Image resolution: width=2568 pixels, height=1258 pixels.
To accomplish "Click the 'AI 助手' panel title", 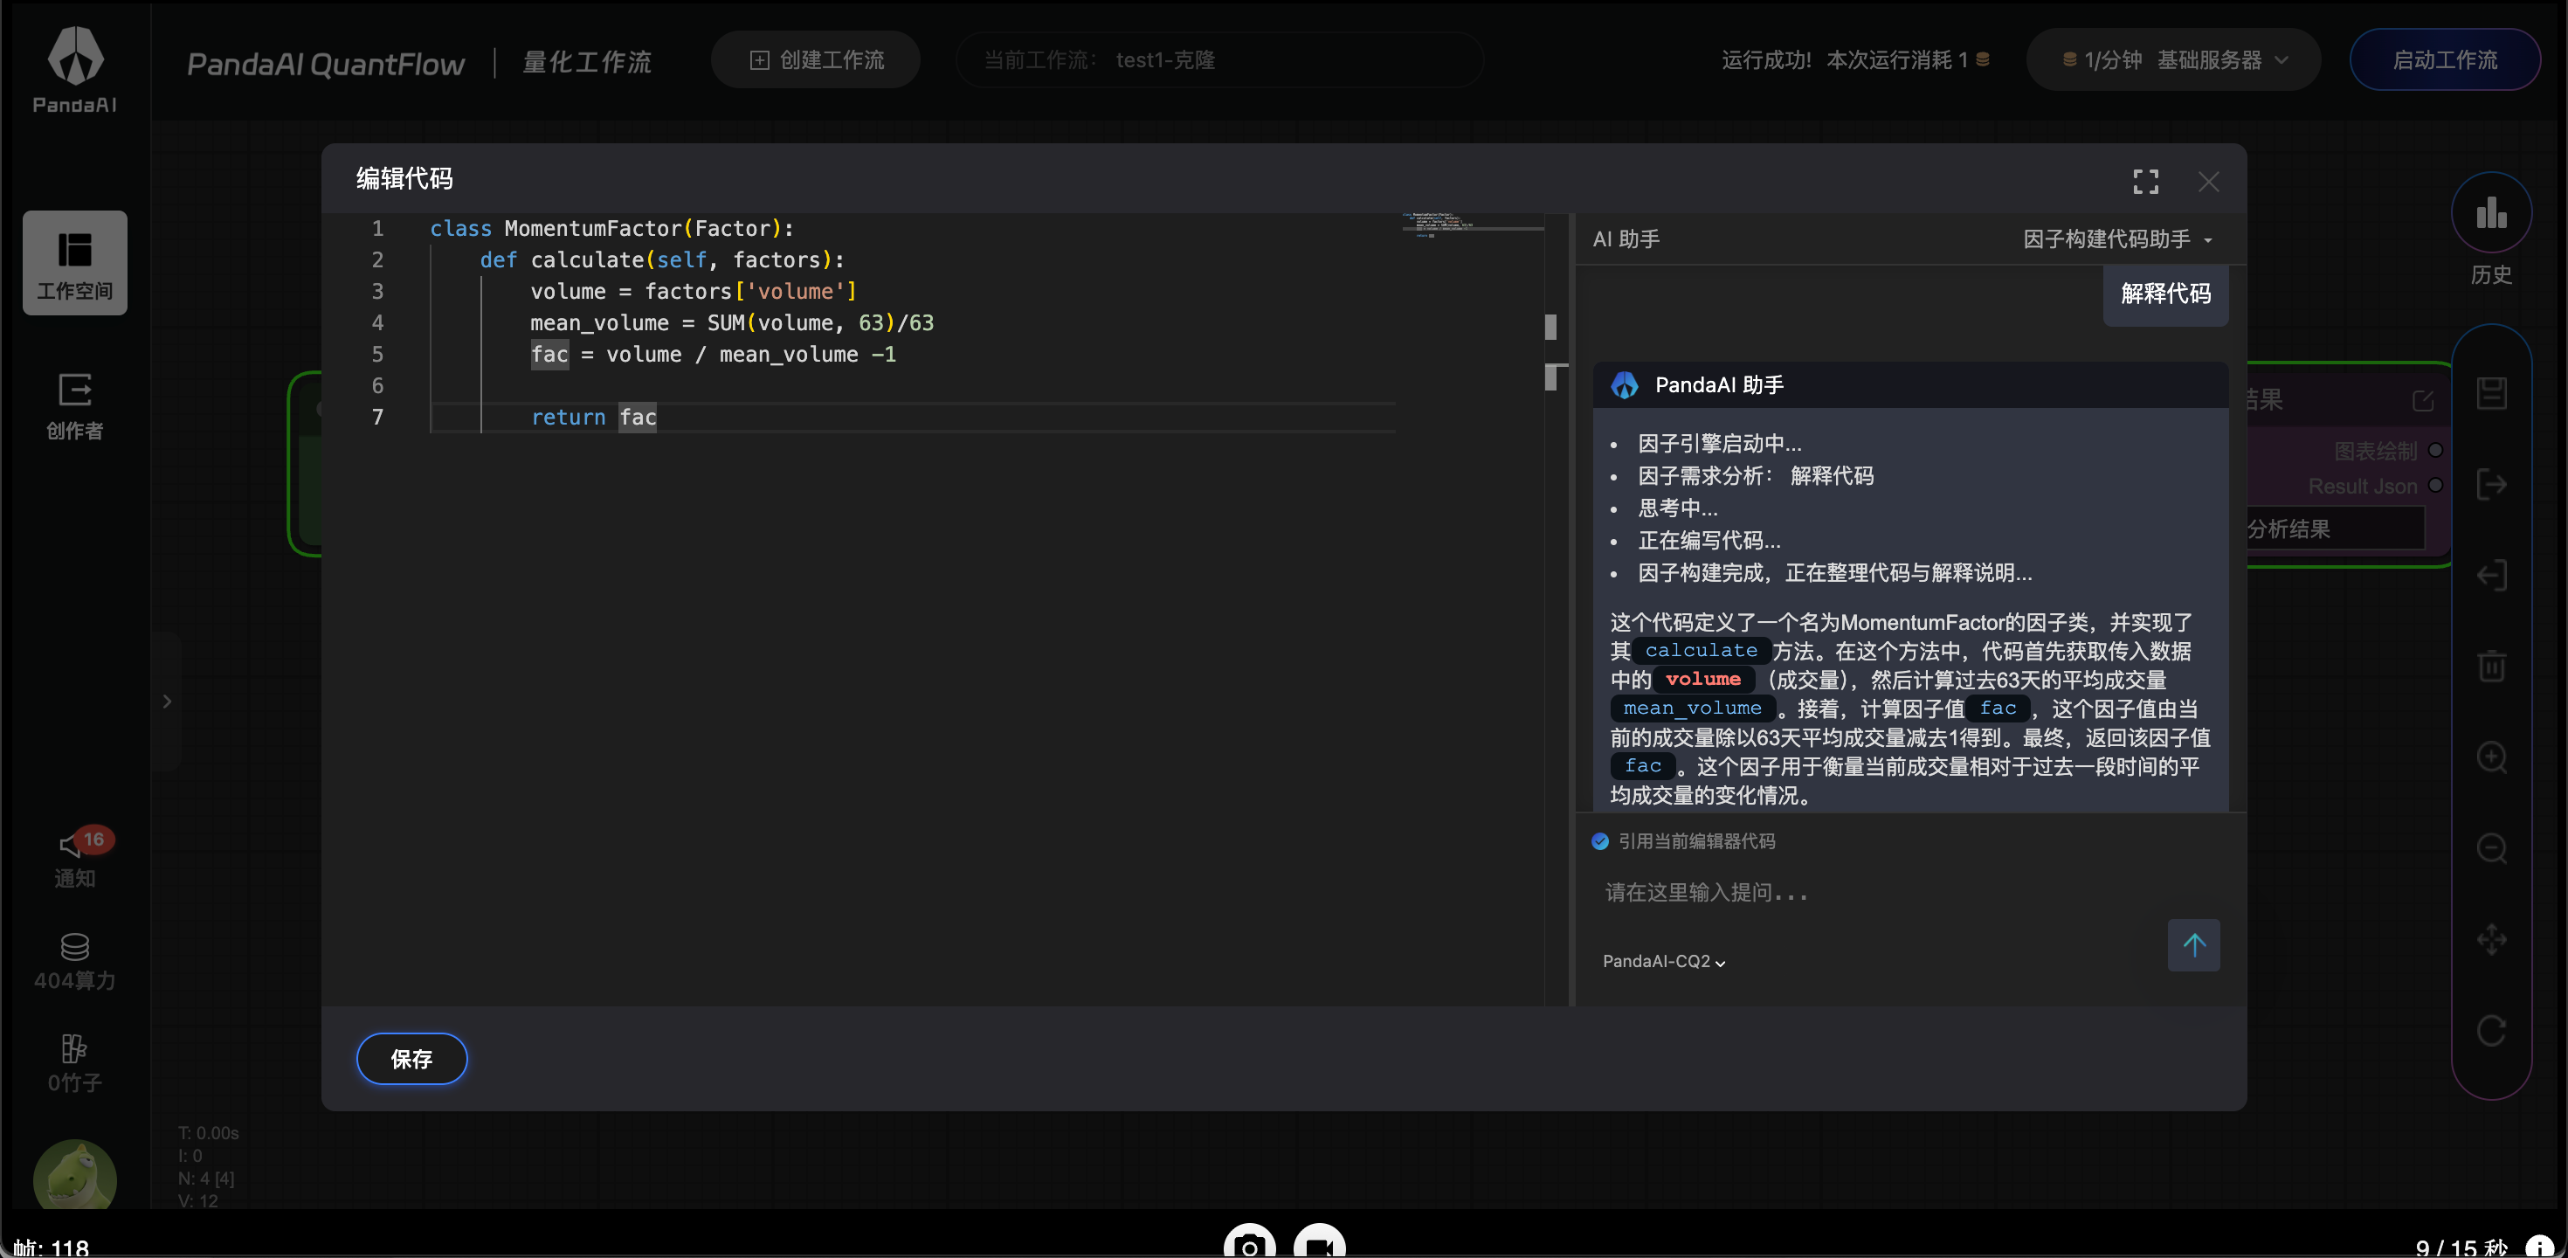I will click(x=1626, y=239).
